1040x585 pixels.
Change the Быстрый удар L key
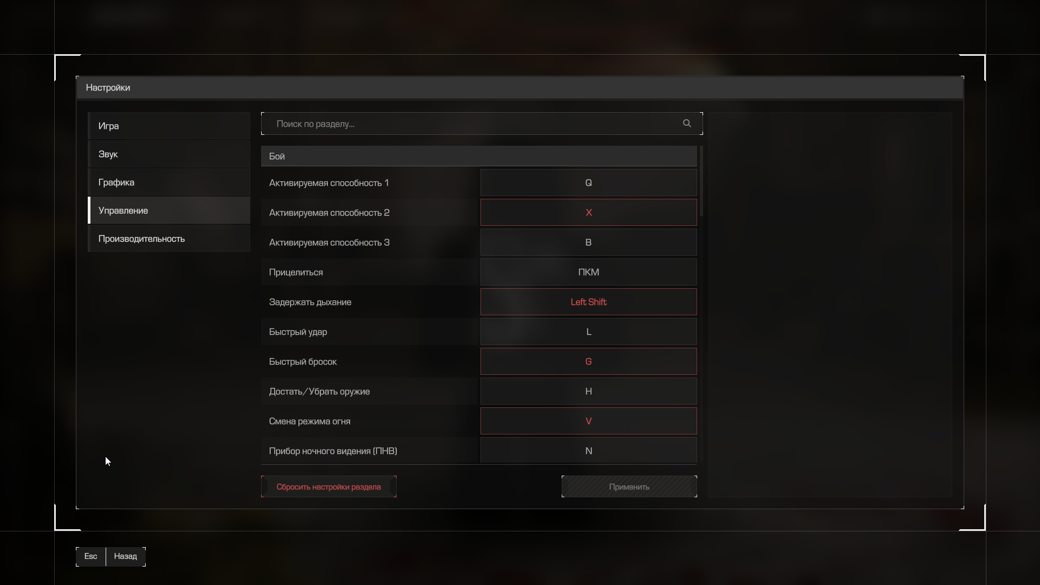[x=588, y=331]
